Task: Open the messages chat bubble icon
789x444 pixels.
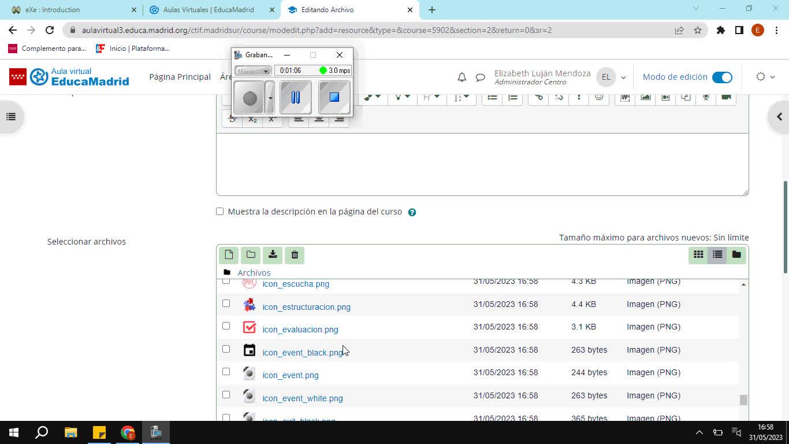Action: (x=480, y=77)
